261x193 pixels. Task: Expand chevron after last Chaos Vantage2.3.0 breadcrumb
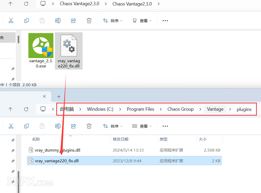point(159,4)
